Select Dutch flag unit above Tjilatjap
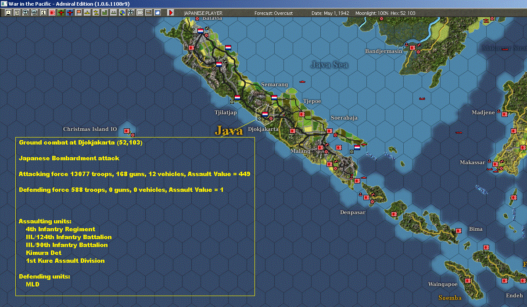The image size is (527, 307). pyautogui.click(x=237, y=98)
